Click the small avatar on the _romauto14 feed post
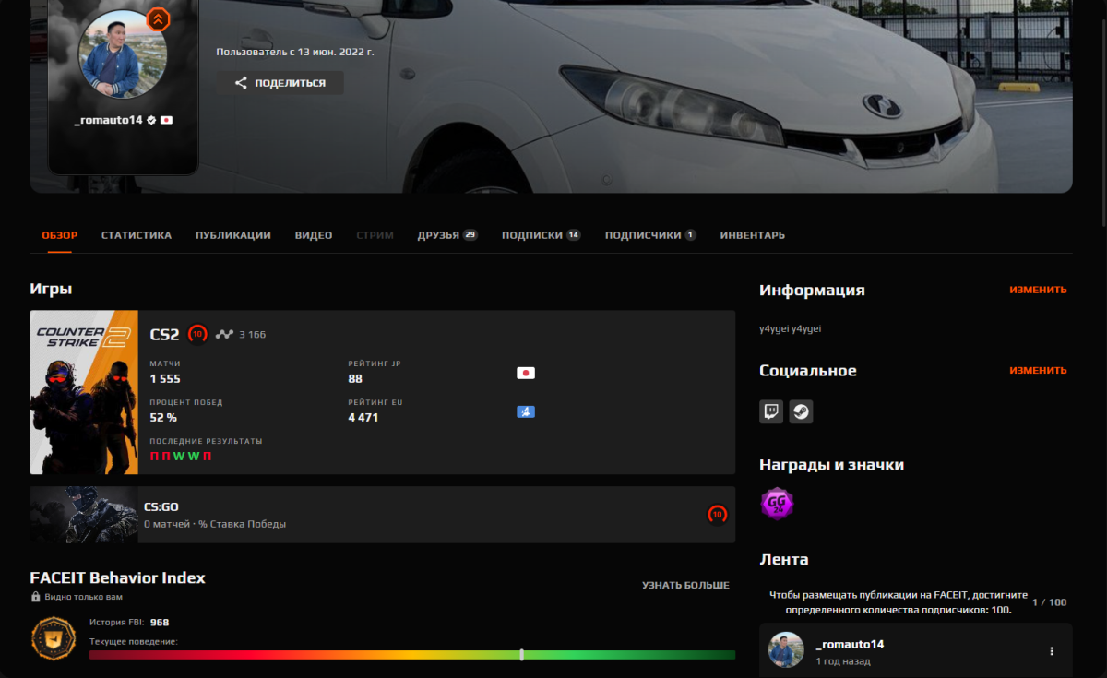The height and width of the screenshot is (678, 1107). (x=786, y=650)
